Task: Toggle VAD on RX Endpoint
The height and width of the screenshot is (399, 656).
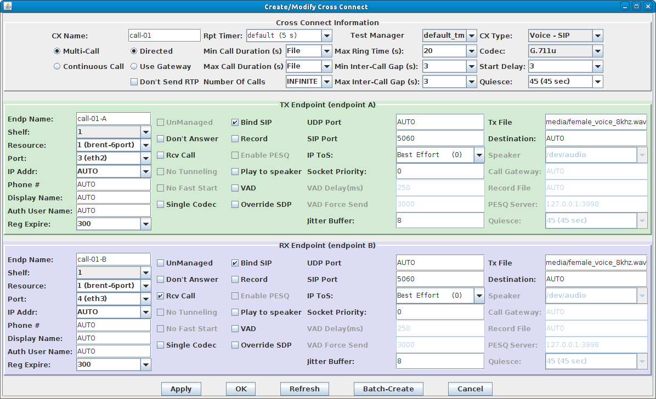Action: tap(235, 329)
